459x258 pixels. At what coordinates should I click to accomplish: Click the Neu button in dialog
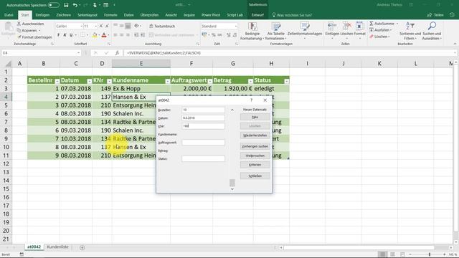pyautogui.click(x=255, y=117)
